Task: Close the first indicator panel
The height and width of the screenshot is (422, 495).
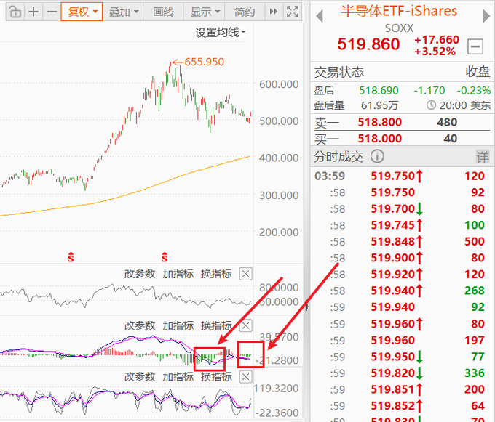Action: click(245, 274)
